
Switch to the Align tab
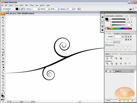coord(108,54)
